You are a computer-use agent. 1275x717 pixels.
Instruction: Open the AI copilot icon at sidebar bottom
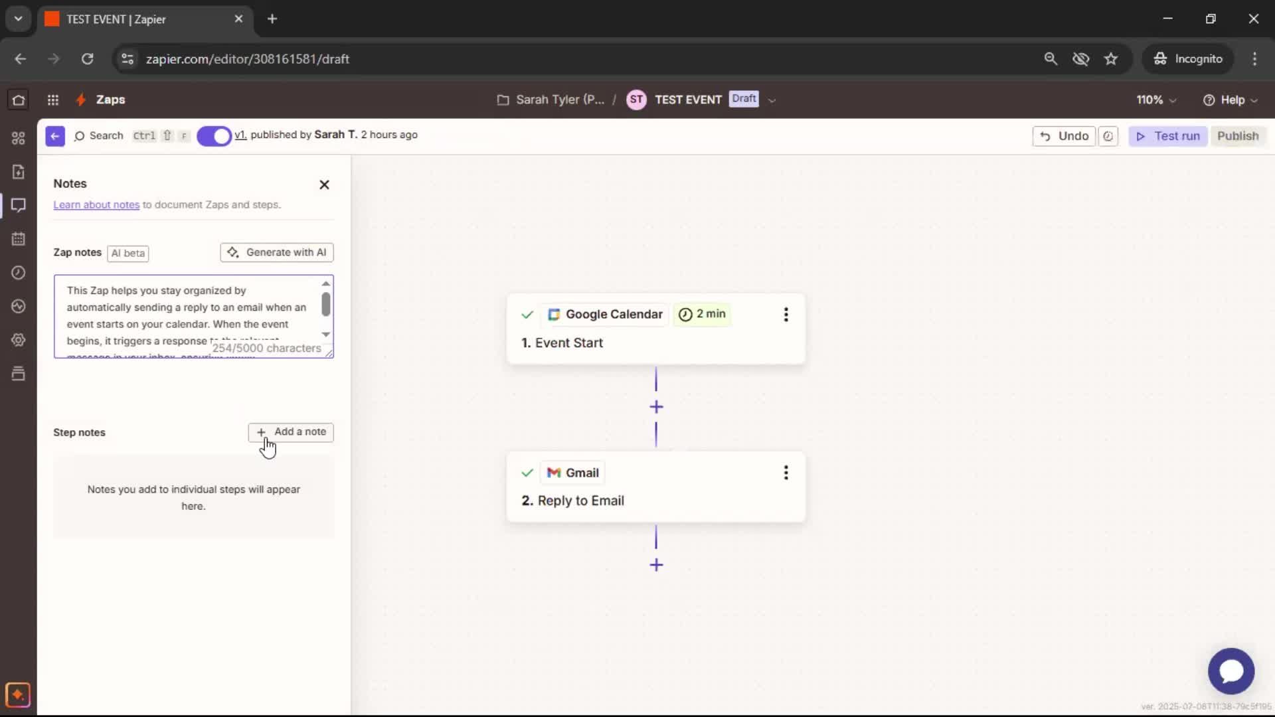18,695
